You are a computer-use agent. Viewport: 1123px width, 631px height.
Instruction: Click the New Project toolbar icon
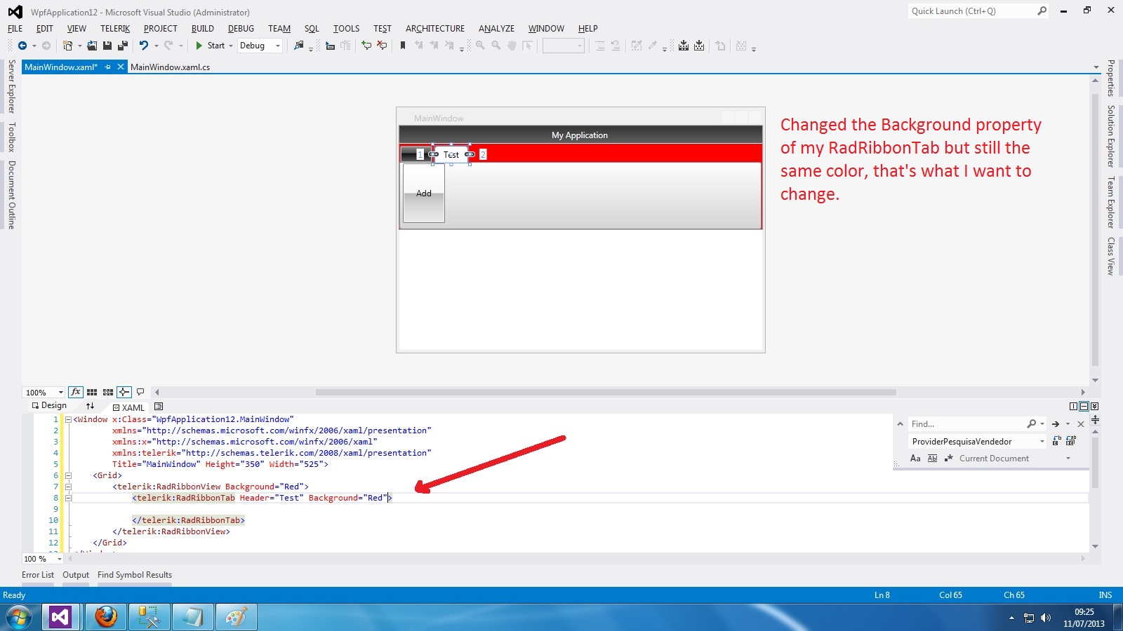coord(67,46)
